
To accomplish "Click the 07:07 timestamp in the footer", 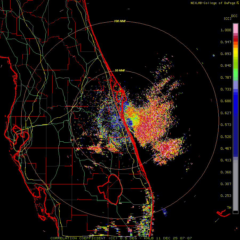I will [186, 238].
